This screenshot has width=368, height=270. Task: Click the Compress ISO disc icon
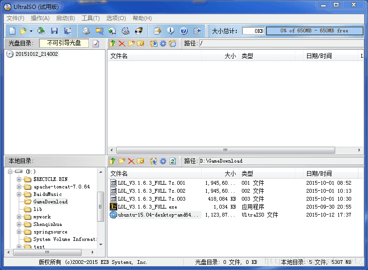point(113,31)
